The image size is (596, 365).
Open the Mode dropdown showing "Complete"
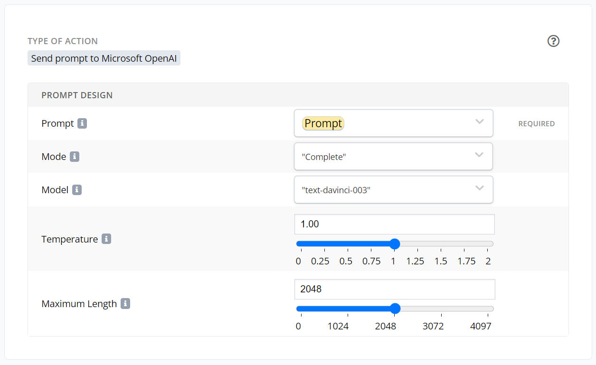[x=479, y=156]
